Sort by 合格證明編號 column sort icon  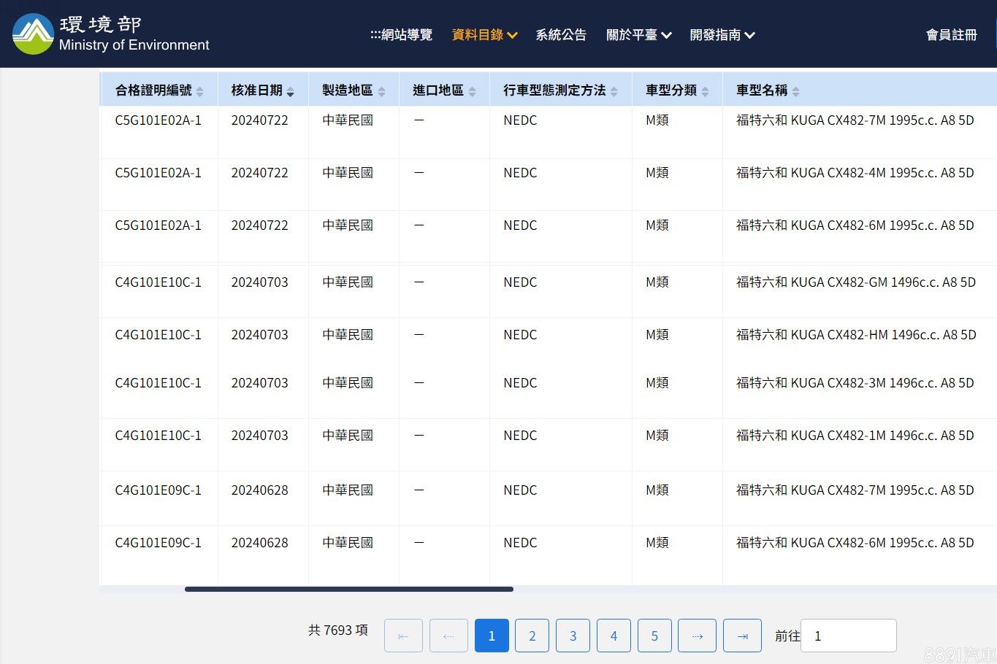coord(200,91)
